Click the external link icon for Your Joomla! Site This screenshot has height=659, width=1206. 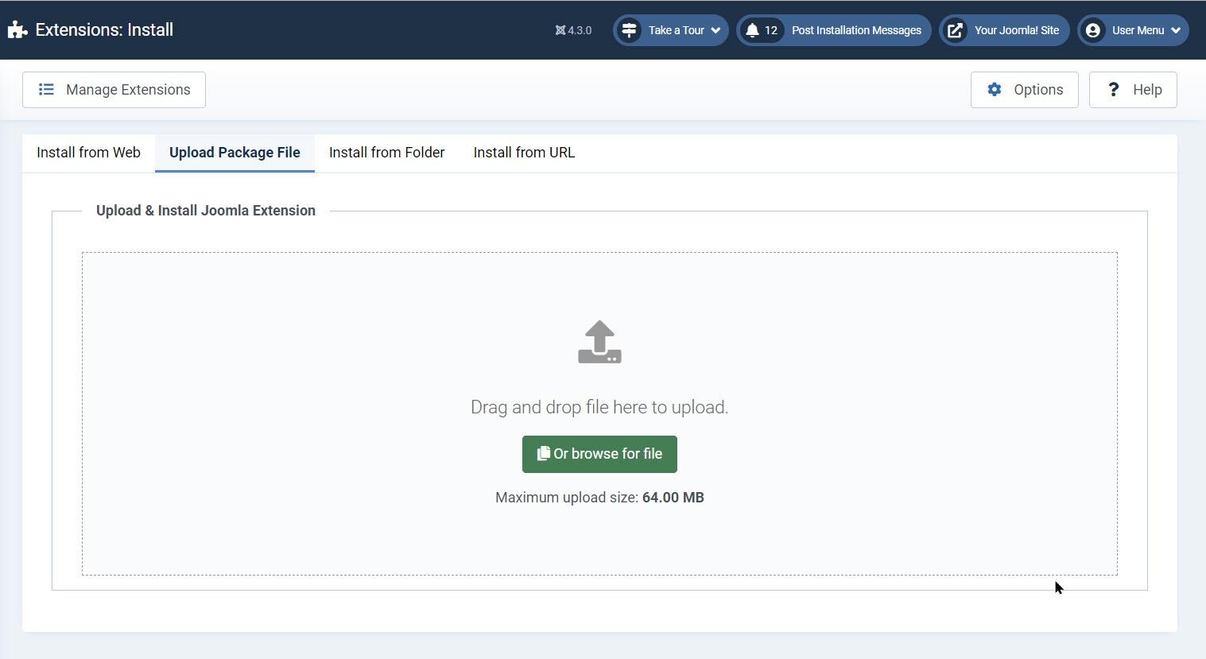[955, 30]
